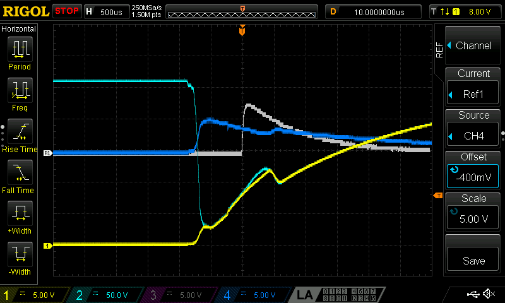Open the Channel menu item
The height and width of the screenshot is (303, 505).
click(473, 45)
